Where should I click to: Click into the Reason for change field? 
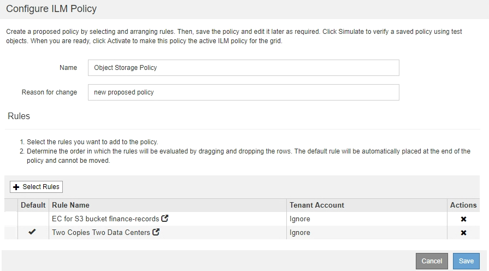(x=243, y=92)
